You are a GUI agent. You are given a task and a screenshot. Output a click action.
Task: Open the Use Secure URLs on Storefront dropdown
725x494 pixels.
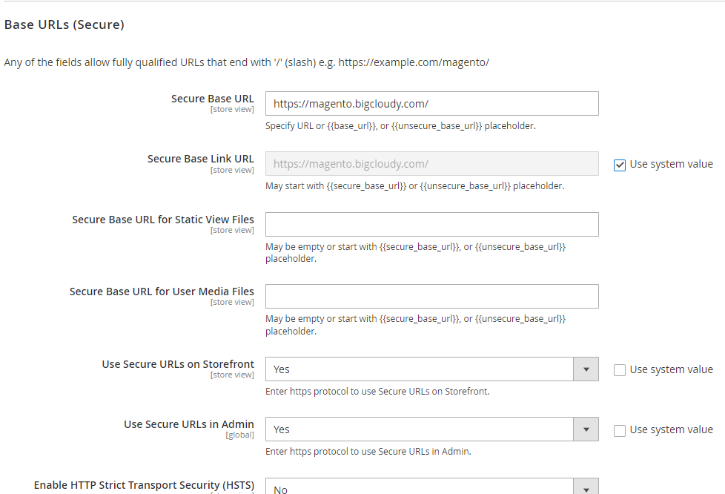420,369
